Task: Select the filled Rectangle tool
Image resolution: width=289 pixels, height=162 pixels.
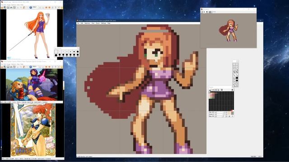Action: pos(237,78)
